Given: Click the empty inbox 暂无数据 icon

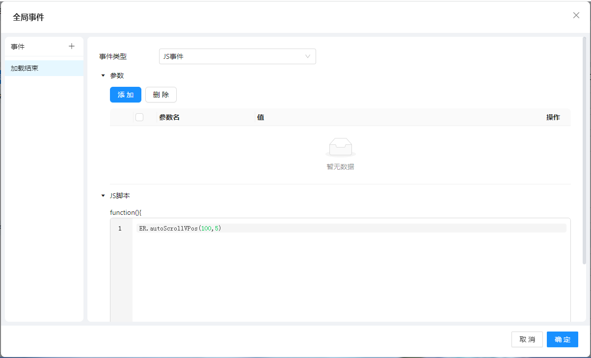Looking at the screenshot, I should pos(340,147).
